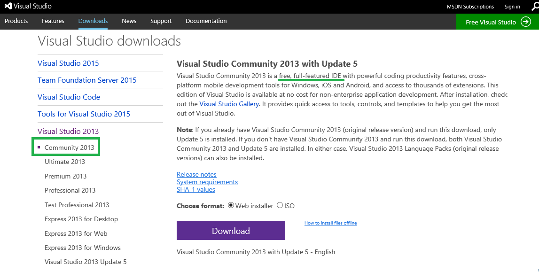The height and width of the screenshot is (272, 539).
Task: Open the News menu item
Action: (x=129, y=21)
